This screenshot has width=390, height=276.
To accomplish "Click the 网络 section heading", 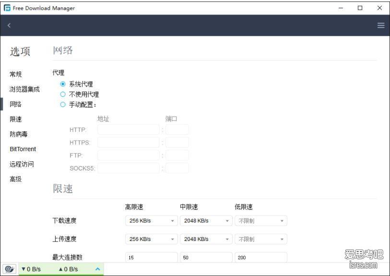I will click(x=63, y=50).
